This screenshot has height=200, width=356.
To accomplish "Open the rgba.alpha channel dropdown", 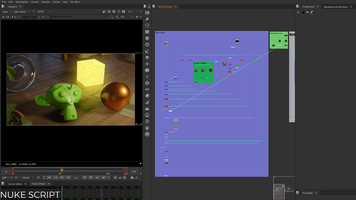I will pos(21,11).
